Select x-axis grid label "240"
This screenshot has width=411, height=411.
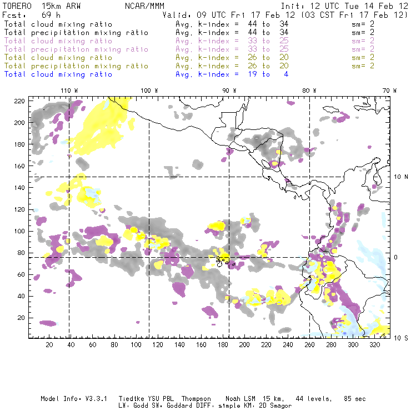288,345
